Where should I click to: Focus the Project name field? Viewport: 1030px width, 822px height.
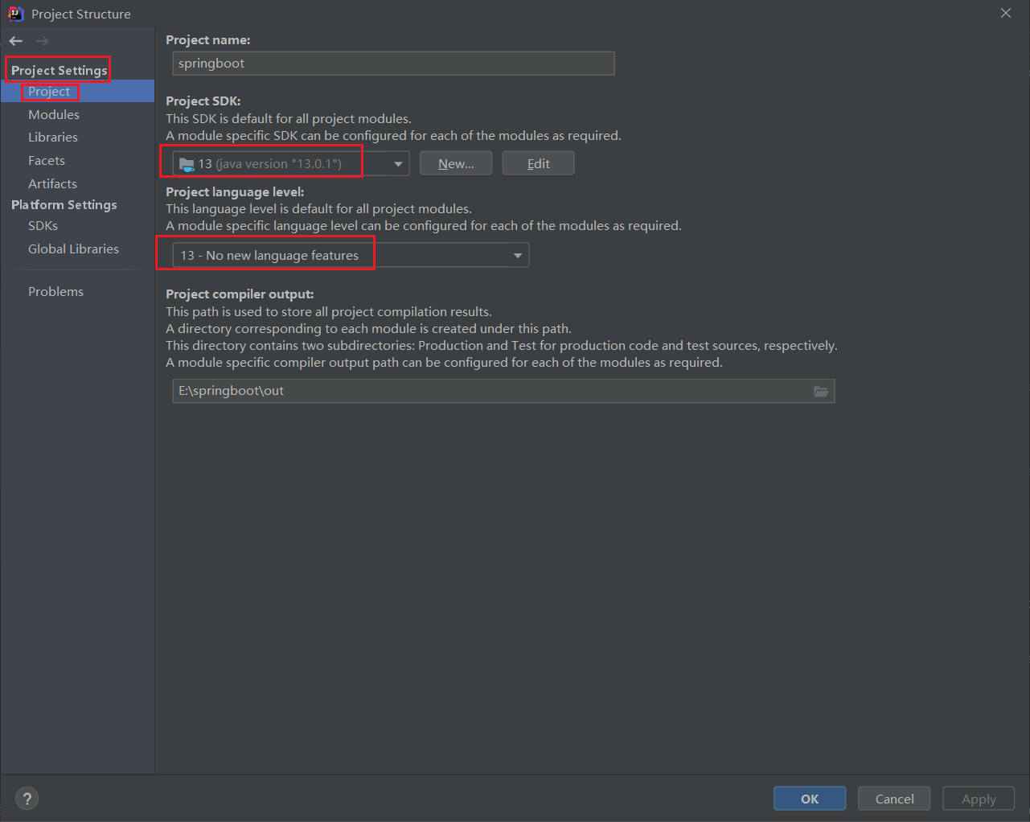coord(394,64)
